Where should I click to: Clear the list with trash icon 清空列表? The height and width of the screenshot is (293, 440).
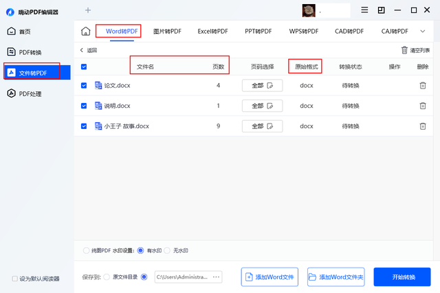click(415, 50)
